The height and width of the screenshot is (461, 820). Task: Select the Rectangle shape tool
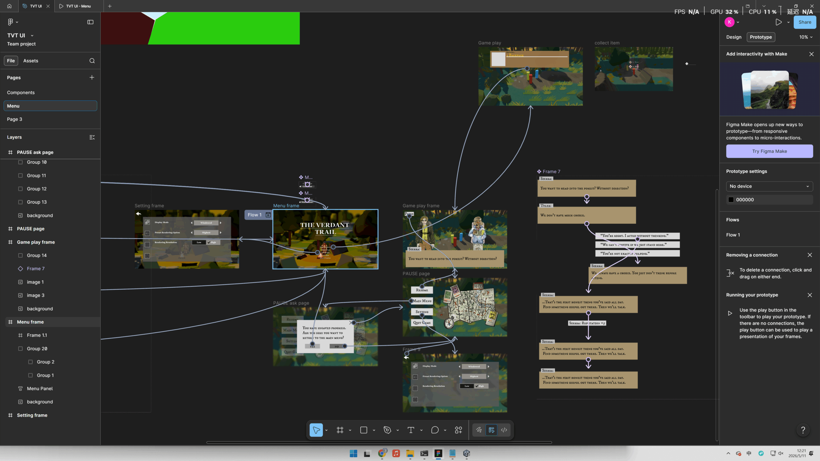coord(364,430)
